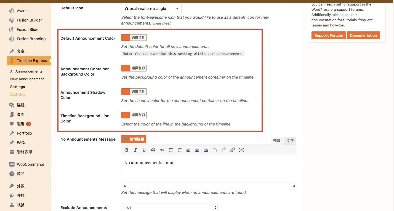Image resolution: width=394 pixels, height=211 pixels.
Task: Align text center in the editor
Action: coord(197,150)
